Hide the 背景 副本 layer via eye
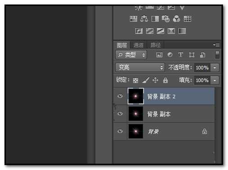The width and height of the screenshot is (228, 170). point(120,114)
